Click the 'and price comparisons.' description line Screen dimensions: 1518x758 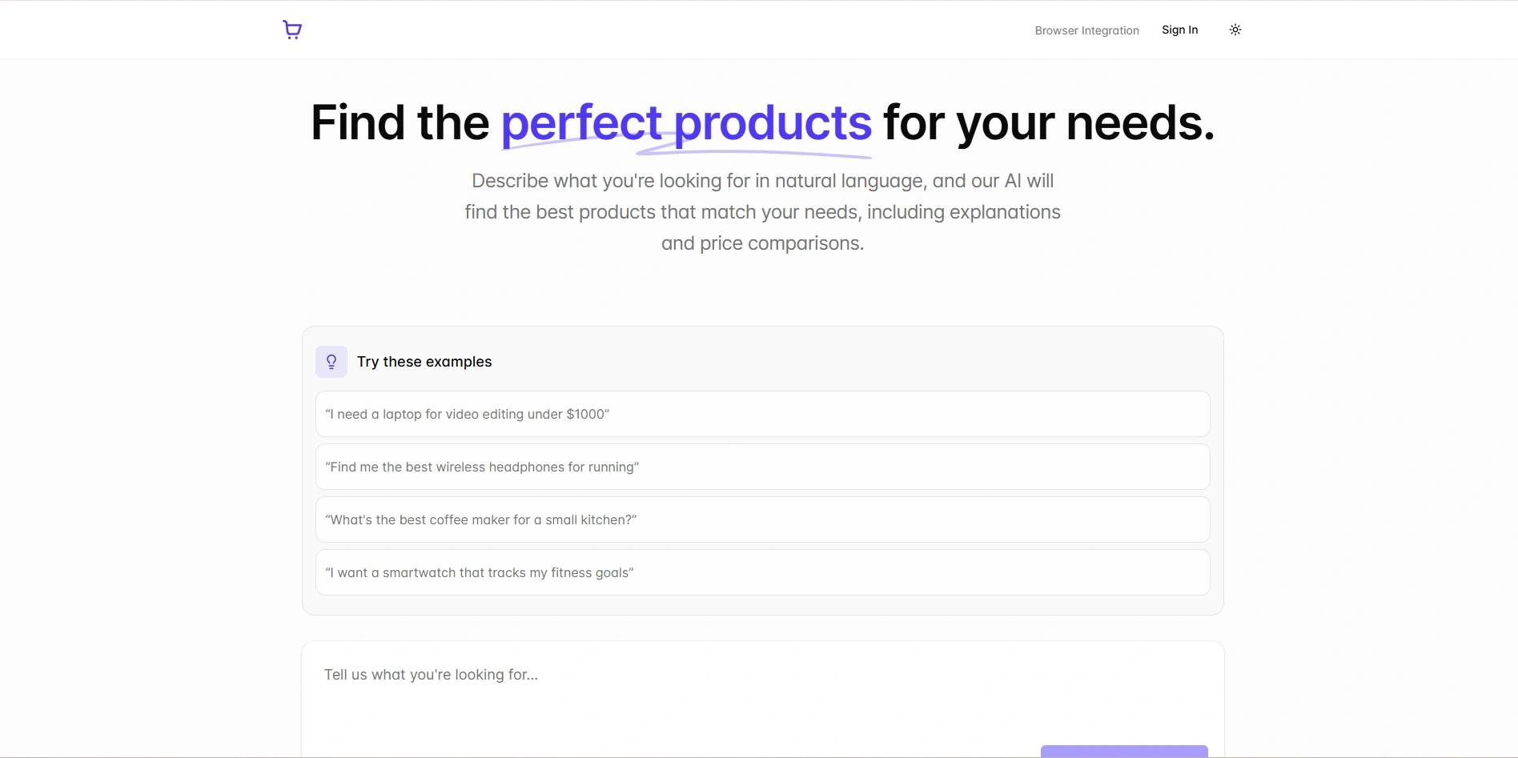point(762,243)
